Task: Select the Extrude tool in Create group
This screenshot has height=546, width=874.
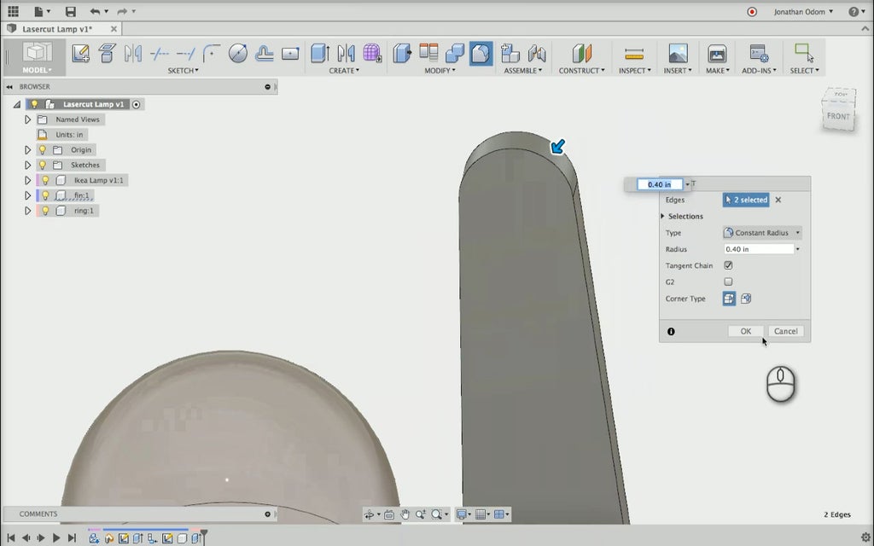Action: tap(320, 54)
